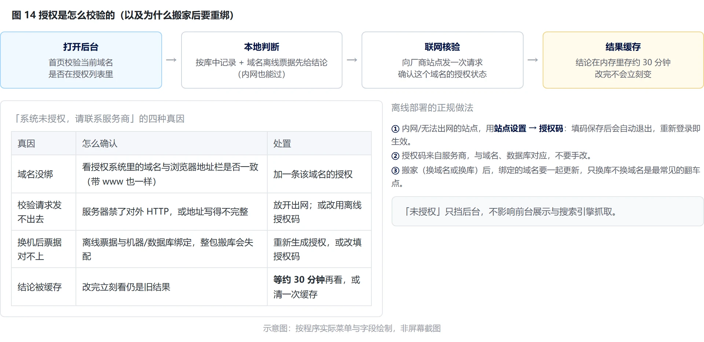Click cell 放开出网；或改用离线授权码
The image size is (704, 342).
click(x=319, y=212)
